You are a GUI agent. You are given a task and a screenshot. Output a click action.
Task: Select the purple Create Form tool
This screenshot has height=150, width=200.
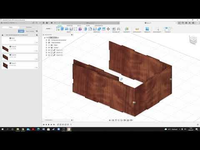click(x=80, y=29)
